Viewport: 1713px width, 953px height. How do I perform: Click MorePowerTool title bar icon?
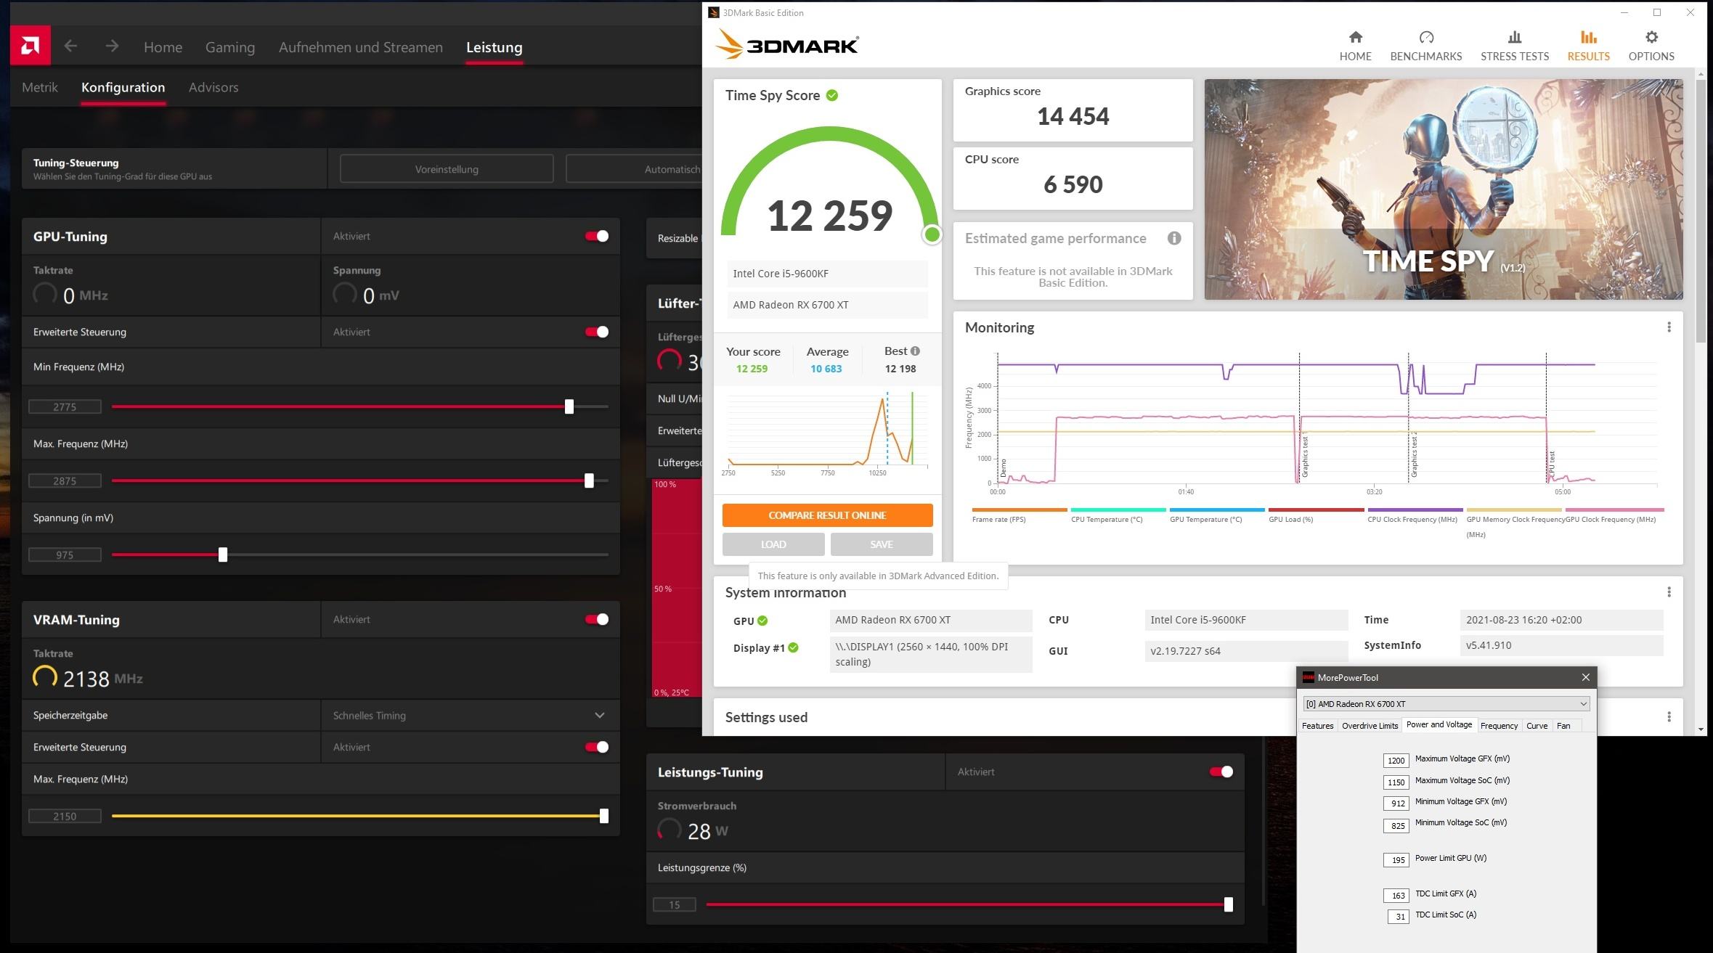1309,677
